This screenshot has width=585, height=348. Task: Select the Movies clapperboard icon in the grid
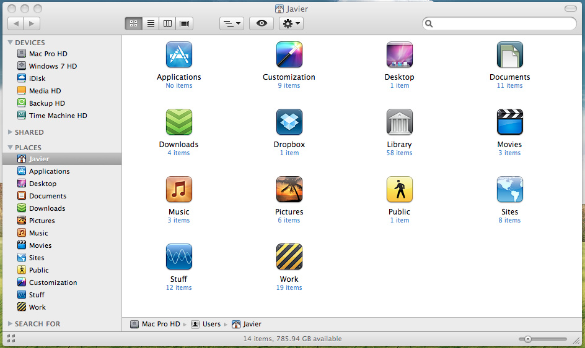[x=509, y=122]
